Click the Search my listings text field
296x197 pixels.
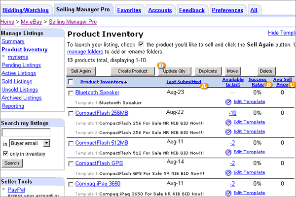(26, 132)
